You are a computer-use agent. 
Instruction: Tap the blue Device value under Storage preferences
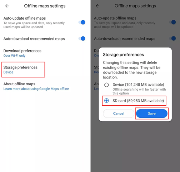coord(8,72)
